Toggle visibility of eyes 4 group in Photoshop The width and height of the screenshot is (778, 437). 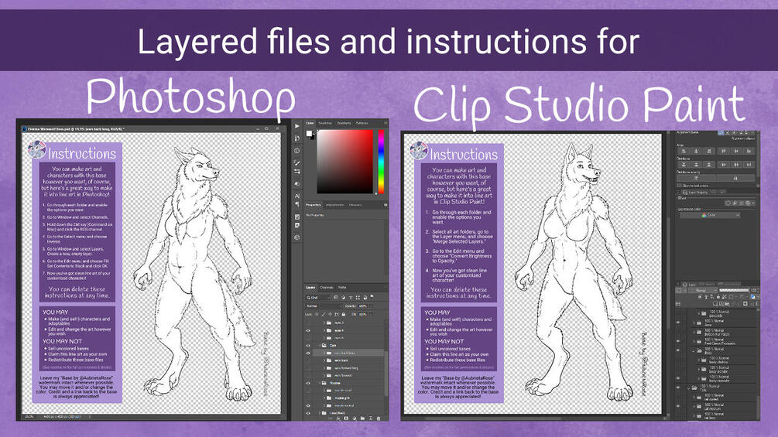308,330
